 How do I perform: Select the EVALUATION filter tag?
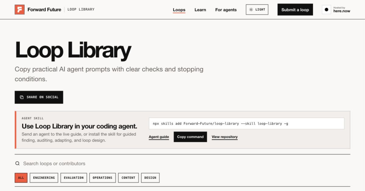[x=74, y=178]
